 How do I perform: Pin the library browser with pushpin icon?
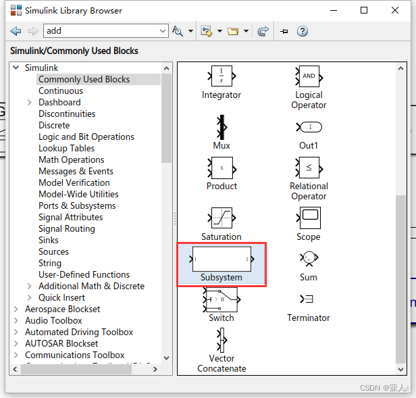pos(284,31)
